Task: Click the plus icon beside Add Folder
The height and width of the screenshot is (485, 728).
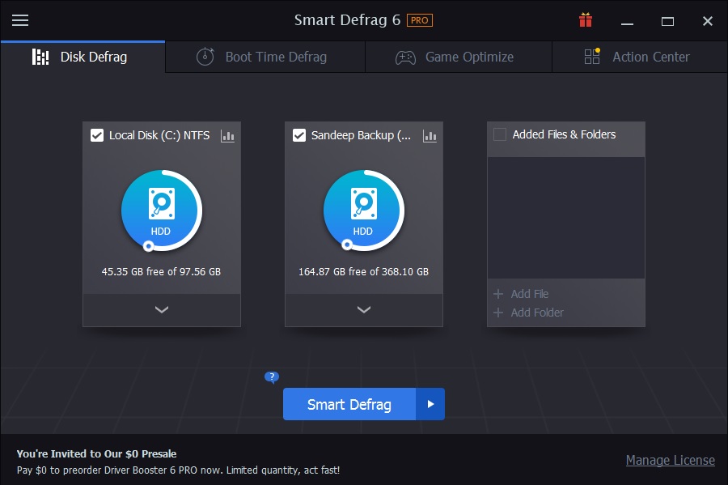Action: pos(498,313)
